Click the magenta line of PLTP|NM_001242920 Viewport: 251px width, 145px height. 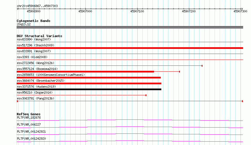[x=130, y=141]
